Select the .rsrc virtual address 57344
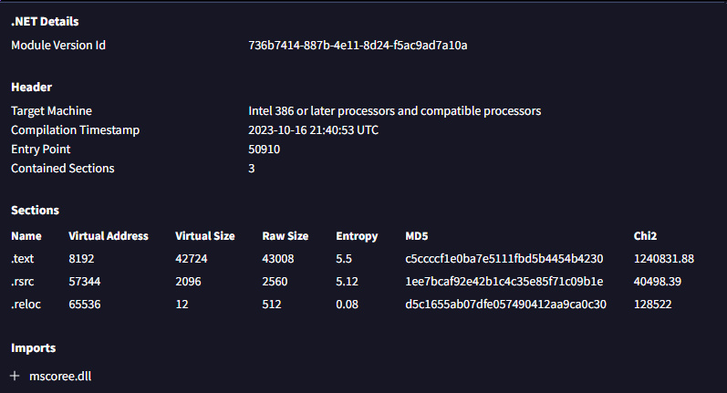 [x=85, y=282]
